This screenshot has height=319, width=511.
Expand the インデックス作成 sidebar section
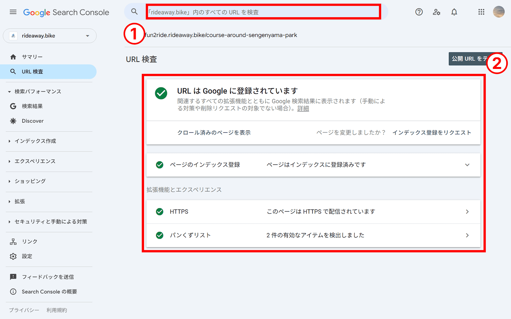tap(36, 141)
